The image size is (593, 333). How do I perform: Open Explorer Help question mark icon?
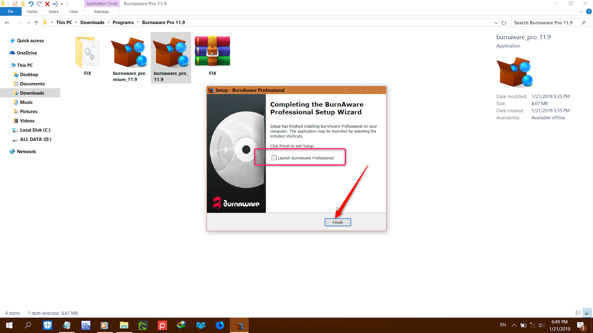coord(589,11)
